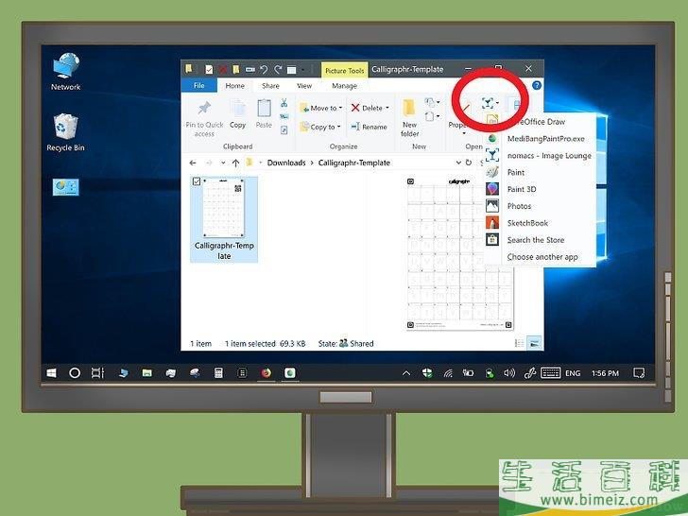The image size is (688, 516).
Task: Click the blue Help question mark icon
Action: coord(537,86)
